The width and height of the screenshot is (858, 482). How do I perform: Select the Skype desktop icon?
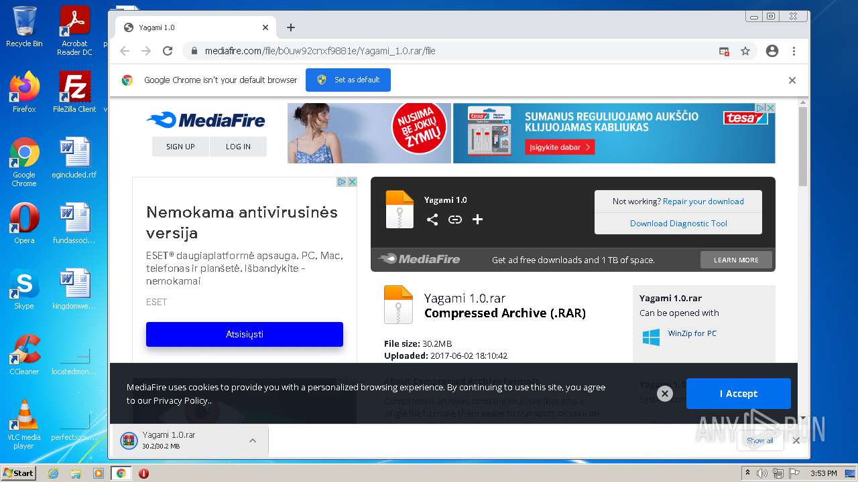tap(24, 289)
